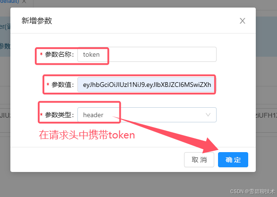
Task: Click the 参数名称 label text
Action: pyautogui.click(x=59, y=54)
